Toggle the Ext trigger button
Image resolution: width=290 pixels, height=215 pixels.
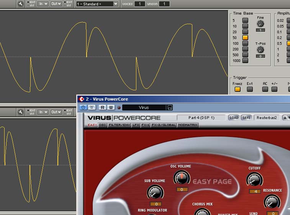click(250, 90)
